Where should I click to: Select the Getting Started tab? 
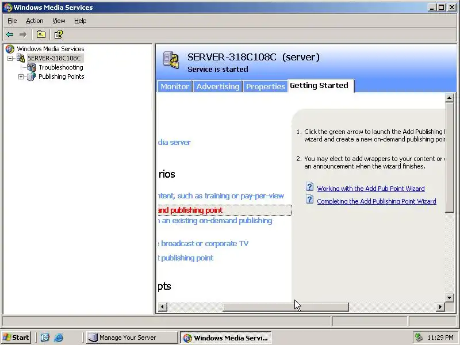coord(321,86)
